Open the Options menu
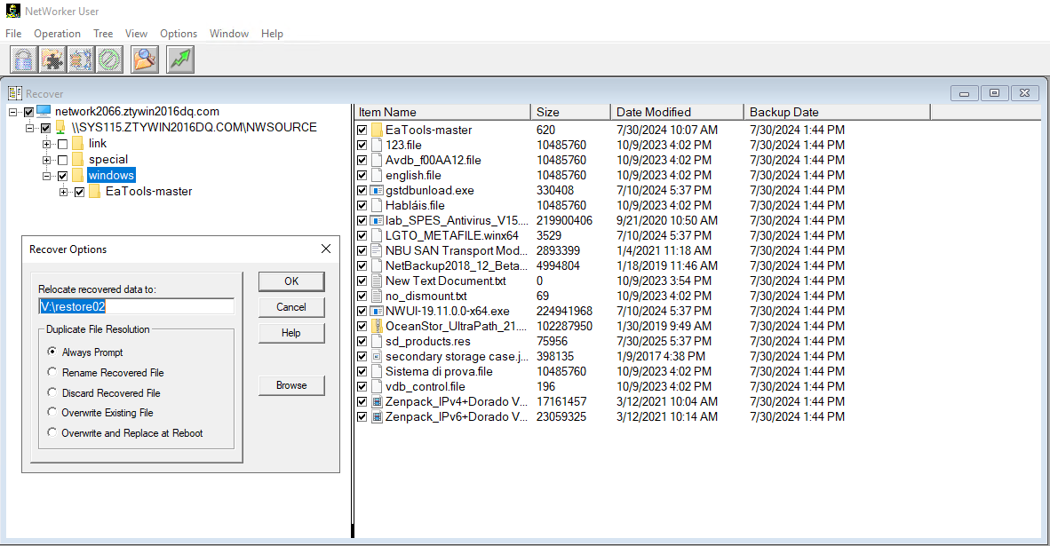The height and width of the screenshot is (546, 1050). pyautogui.click(x=179, y=34)
